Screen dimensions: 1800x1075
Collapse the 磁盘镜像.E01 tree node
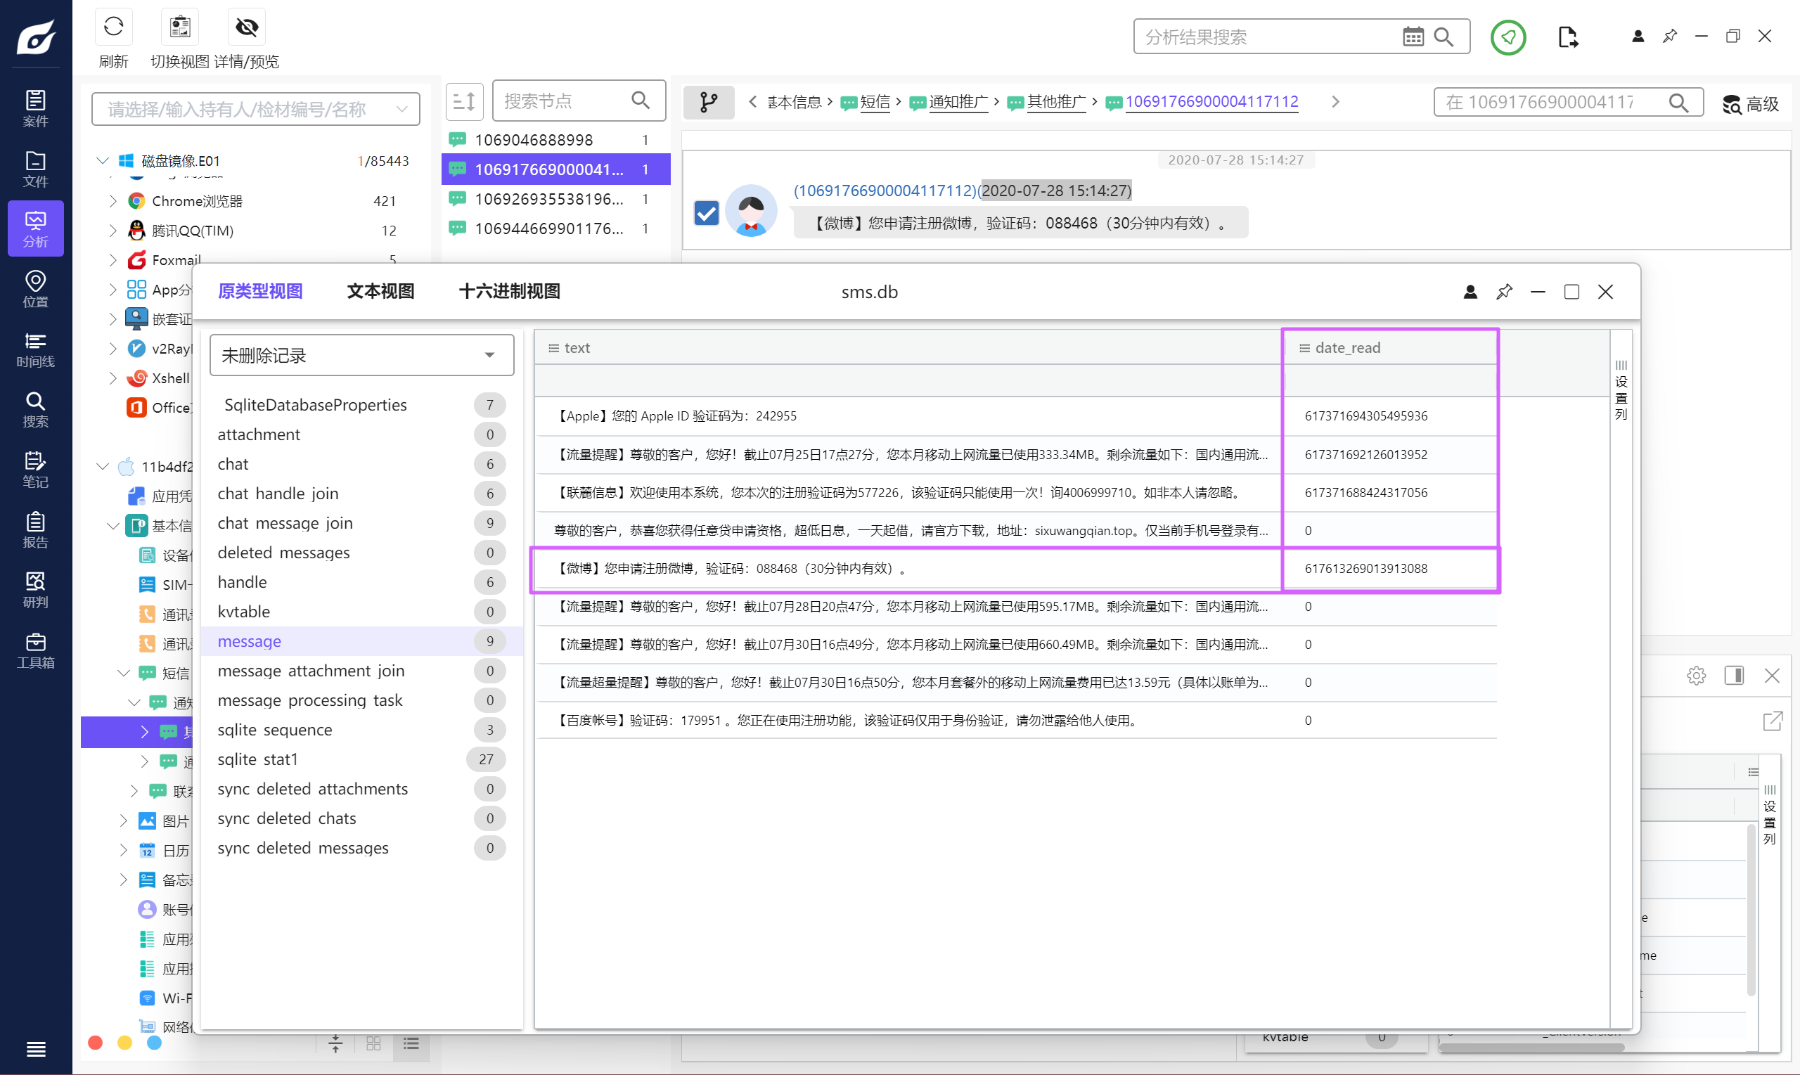pos(103,160)
